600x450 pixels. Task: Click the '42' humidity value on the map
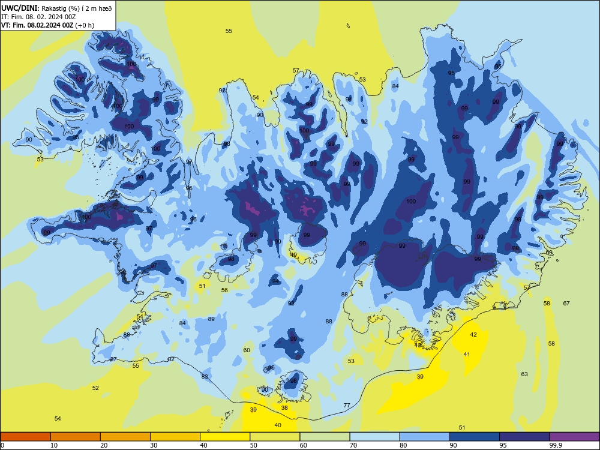point(473,334)
